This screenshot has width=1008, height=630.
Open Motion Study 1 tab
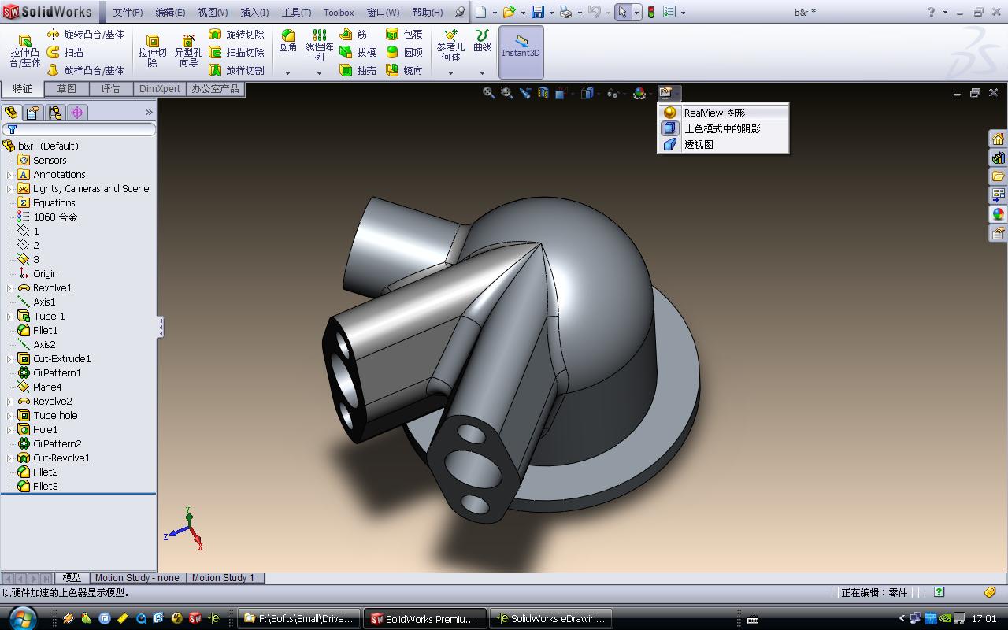point(223,577)
